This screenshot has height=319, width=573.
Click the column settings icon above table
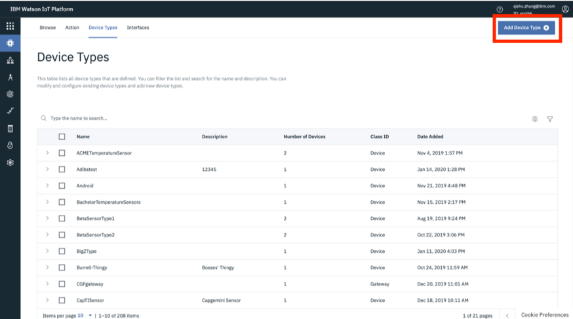point(534,119)
